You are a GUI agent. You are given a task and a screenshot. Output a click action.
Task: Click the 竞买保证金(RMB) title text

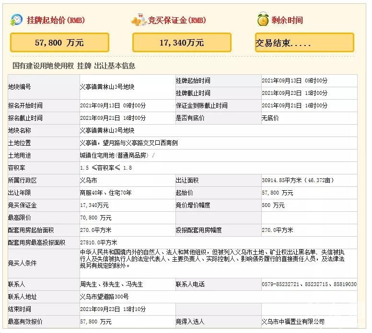click(x=177, y=20)
